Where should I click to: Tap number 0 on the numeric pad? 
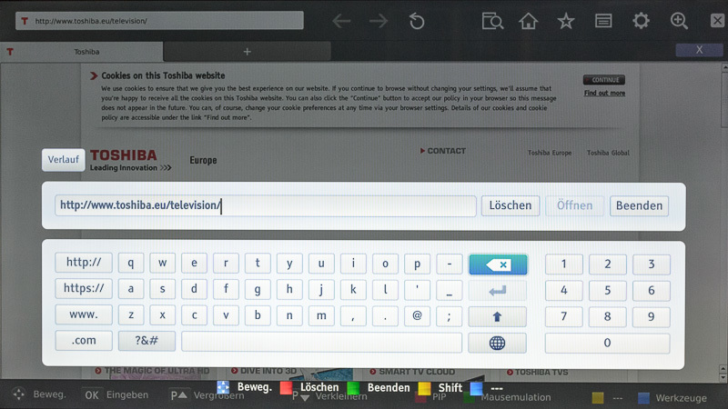click(x=607, y=344)
